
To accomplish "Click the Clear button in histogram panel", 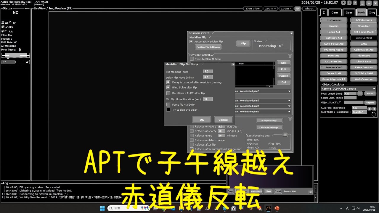I will pos(268,191).
